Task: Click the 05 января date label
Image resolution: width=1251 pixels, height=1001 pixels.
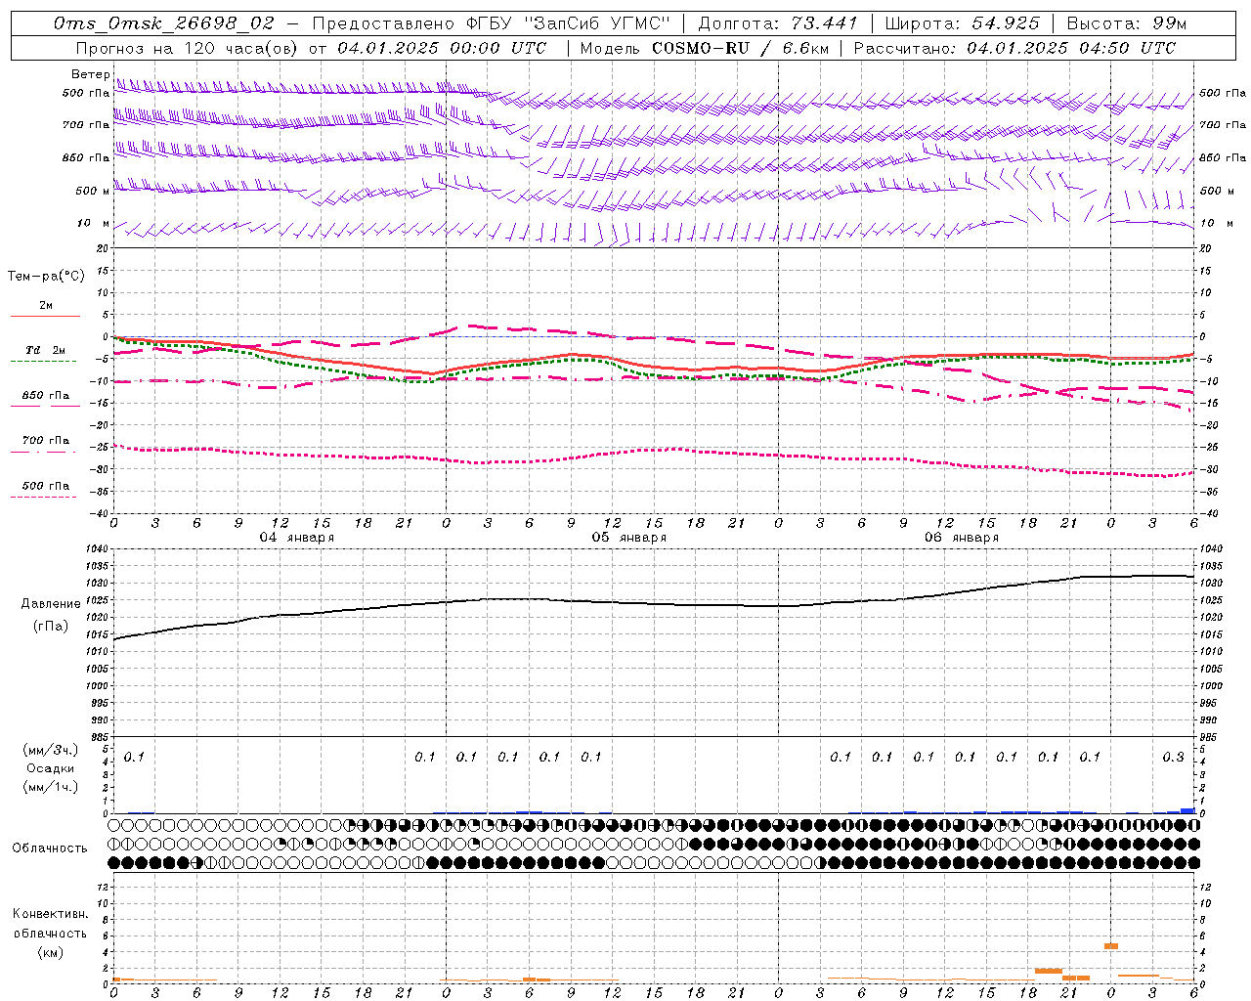Action: point(628,538)
